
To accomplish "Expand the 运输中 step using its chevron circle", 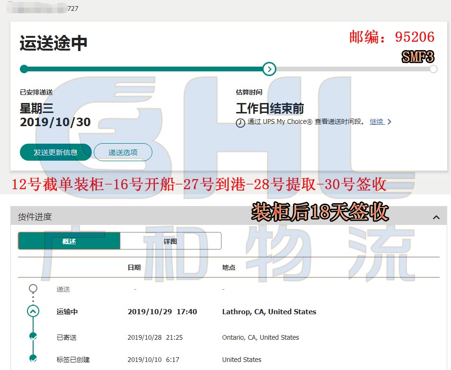I will (x=33, y=311).
